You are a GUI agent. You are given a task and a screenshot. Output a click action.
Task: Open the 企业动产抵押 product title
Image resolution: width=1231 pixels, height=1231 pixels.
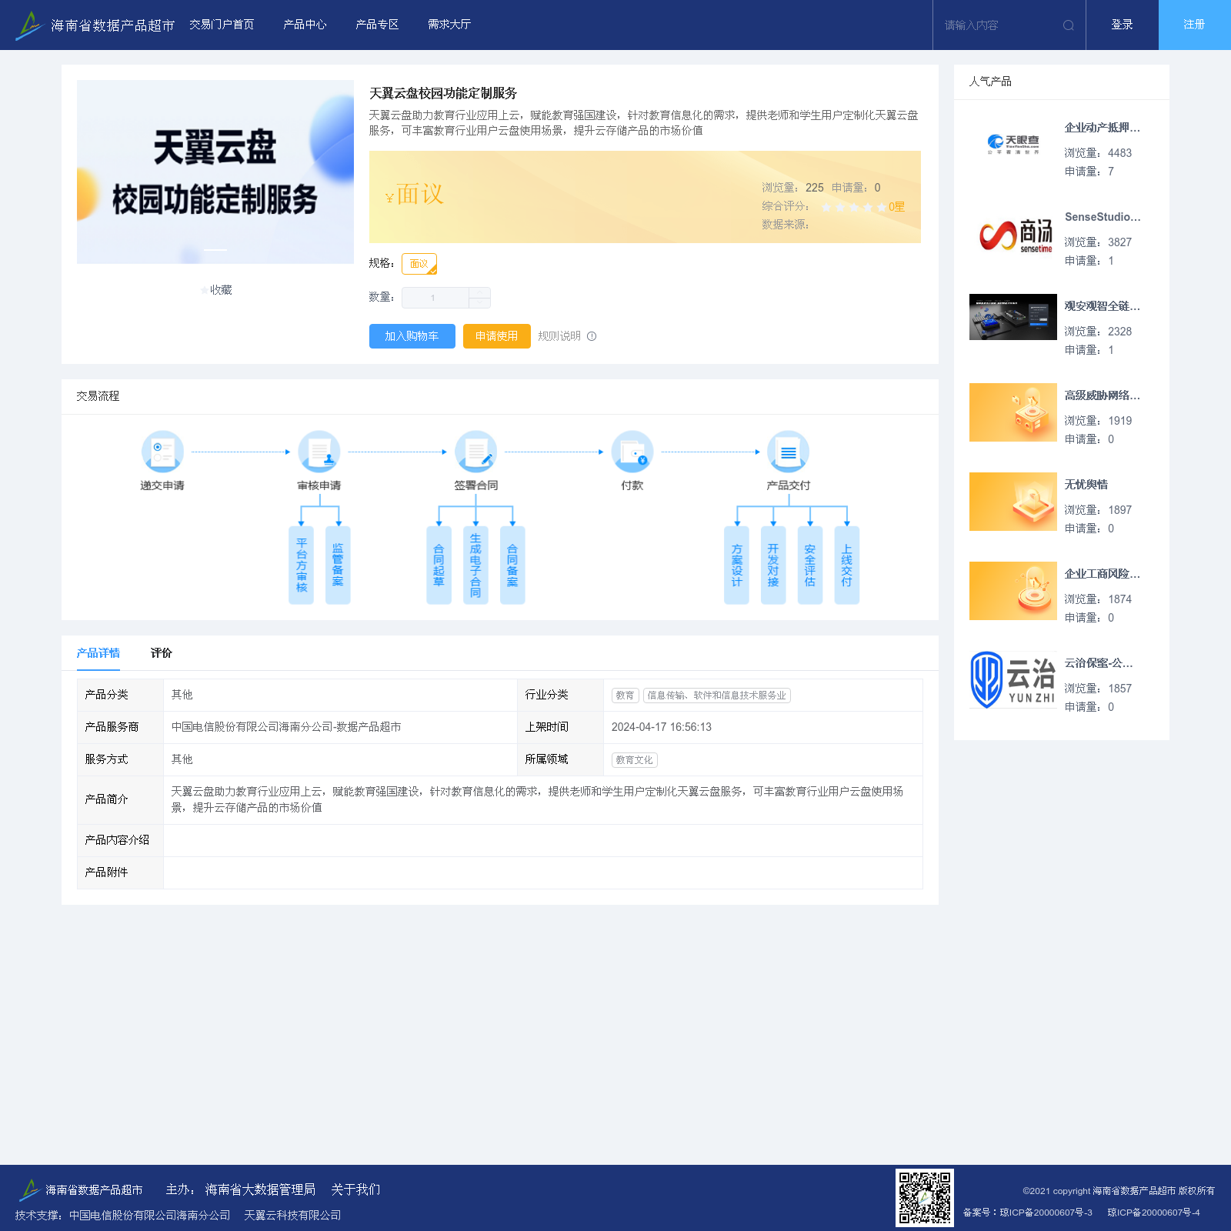1103,128
